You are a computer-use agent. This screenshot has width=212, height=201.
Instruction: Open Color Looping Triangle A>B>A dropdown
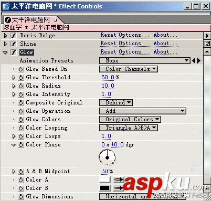(129, 128)
